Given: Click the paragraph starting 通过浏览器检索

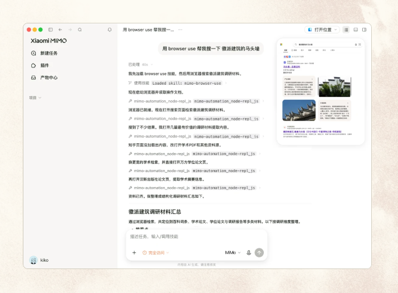Looking at the screenshot, I should click(x=215, y=222).
